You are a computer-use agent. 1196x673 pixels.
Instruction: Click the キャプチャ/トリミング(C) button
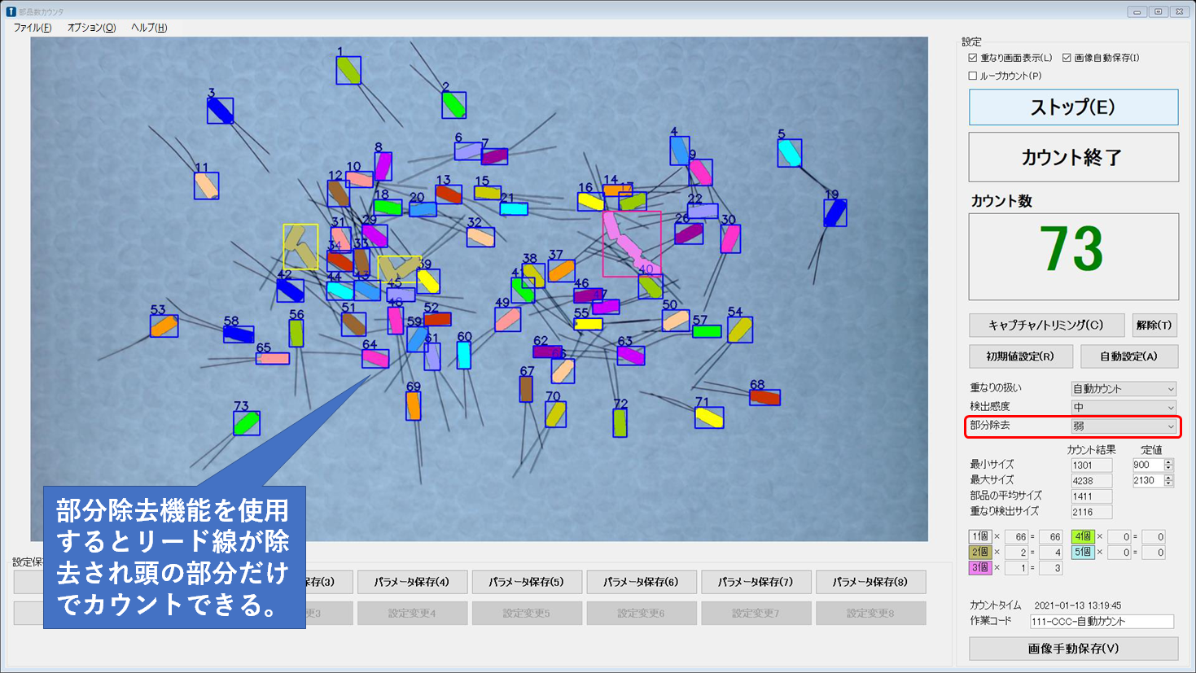point(1046,325)
